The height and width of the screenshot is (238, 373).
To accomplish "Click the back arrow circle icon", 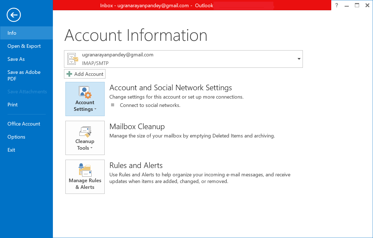I will tap(14, 15).
